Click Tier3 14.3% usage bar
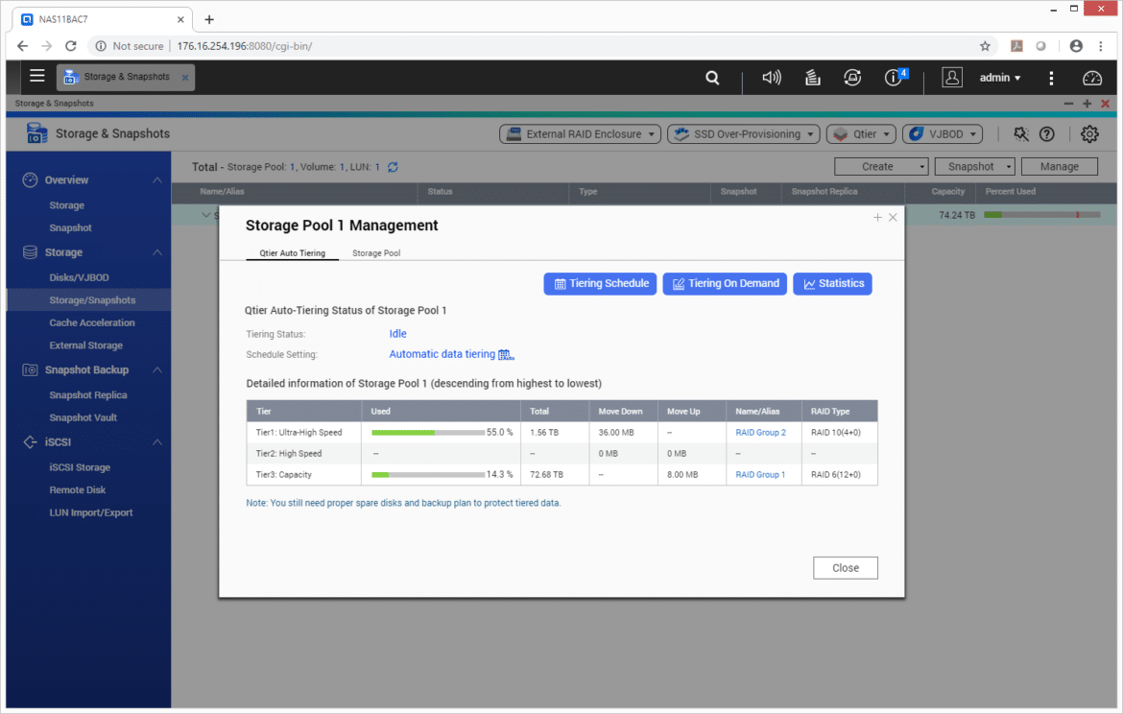This screenshot has width=1123, height=714. [427, 475]
